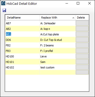Select the HD100 detail name cell

click(22, 56)
